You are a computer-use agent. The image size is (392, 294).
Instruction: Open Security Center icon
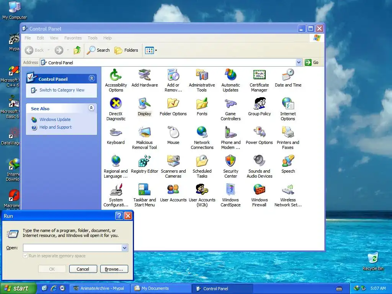230,161
